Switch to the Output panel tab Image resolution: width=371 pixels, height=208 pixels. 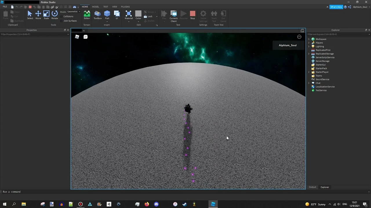(312, 187)
